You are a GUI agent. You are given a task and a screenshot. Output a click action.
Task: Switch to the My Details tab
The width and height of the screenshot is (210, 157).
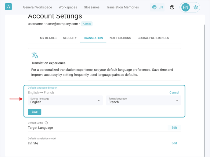(x=48, y=38)
